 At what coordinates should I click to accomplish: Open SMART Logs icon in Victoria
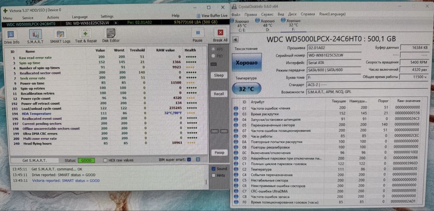[x=60, y=34]
